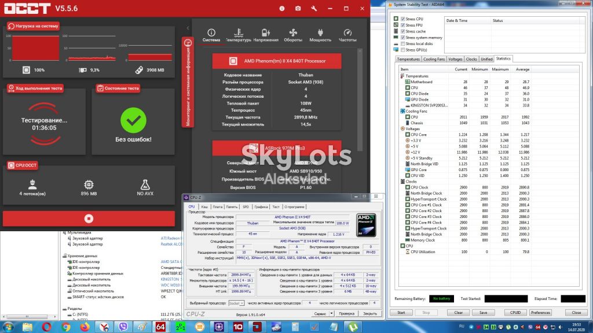Click Save button in AIDA64
The image size is (593, 333).
tap(484, 313)
